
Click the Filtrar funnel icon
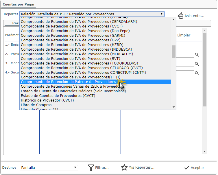click(91, 168)
